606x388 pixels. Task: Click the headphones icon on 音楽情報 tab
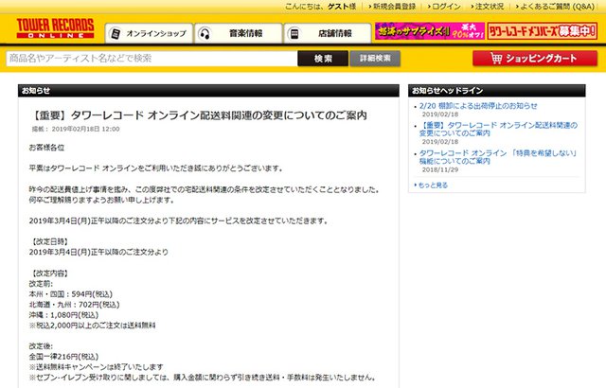click(x=205, y=34)
